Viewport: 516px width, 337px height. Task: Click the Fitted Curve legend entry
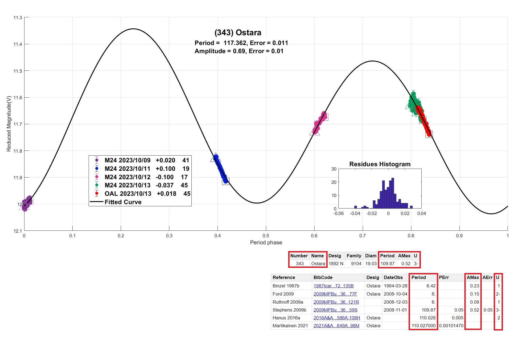(116, 202)
